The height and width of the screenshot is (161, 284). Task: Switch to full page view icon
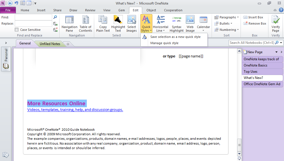[29, 3]
